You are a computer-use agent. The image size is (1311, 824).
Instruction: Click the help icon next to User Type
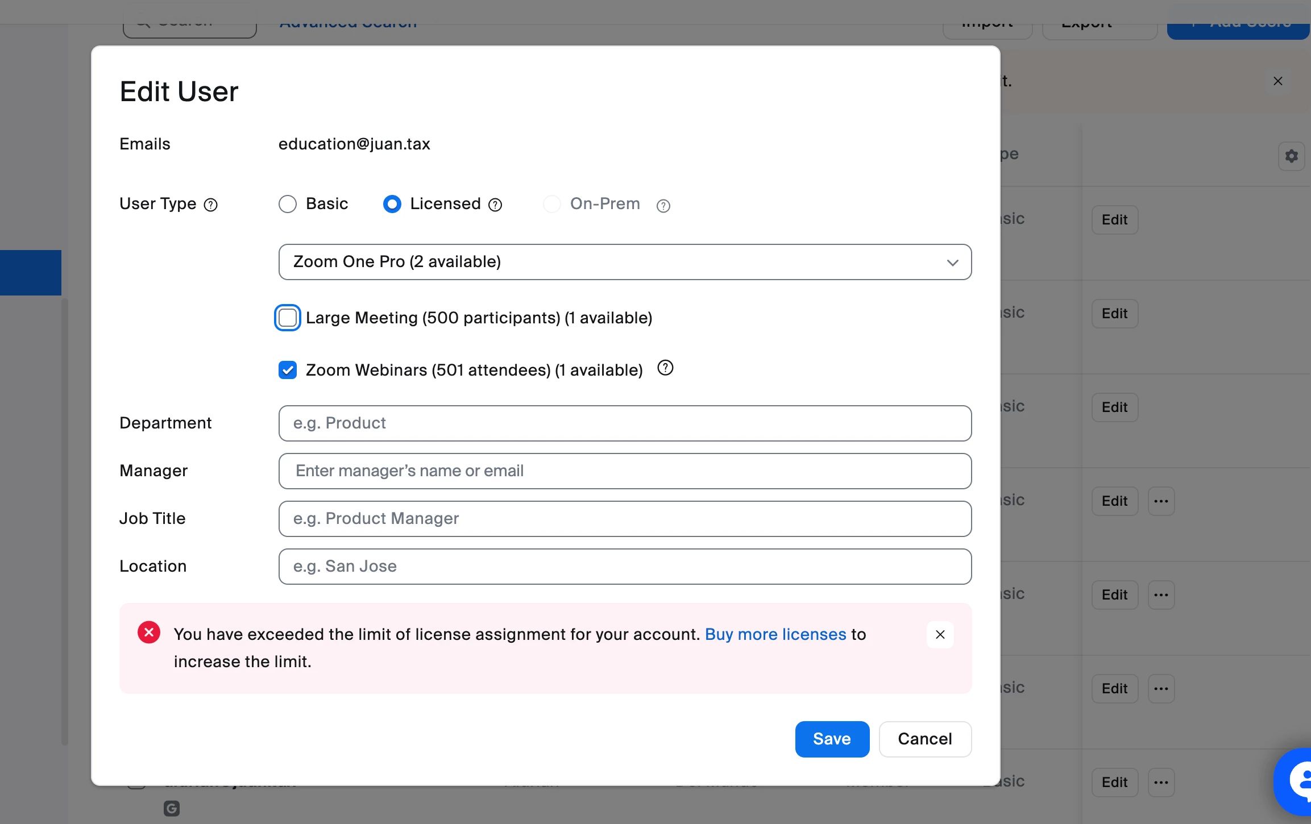(x=211, y=205)
